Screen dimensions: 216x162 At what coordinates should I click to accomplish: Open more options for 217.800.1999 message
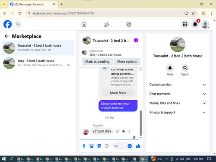pos(130,131)
